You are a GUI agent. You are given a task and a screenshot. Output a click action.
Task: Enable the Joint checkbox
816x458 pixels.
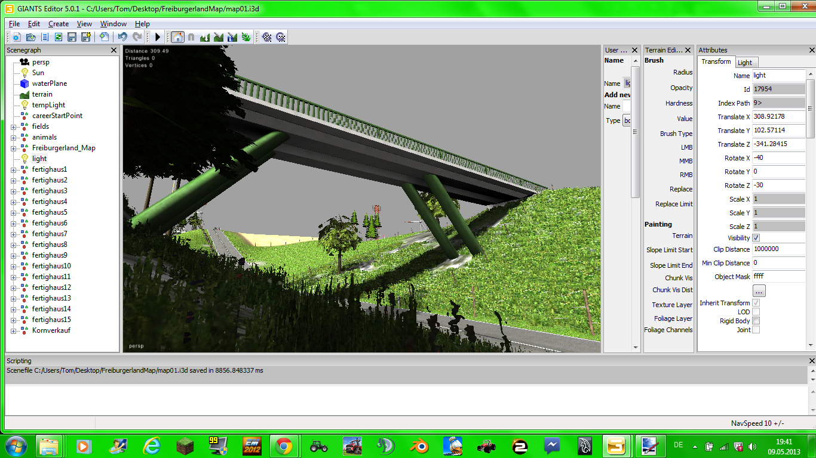(x=756, y=330)
